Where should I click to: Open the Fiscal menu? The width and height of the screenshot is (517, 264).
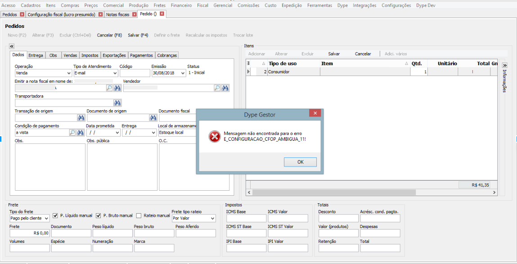pyautogui.click(x=203, y=5)
